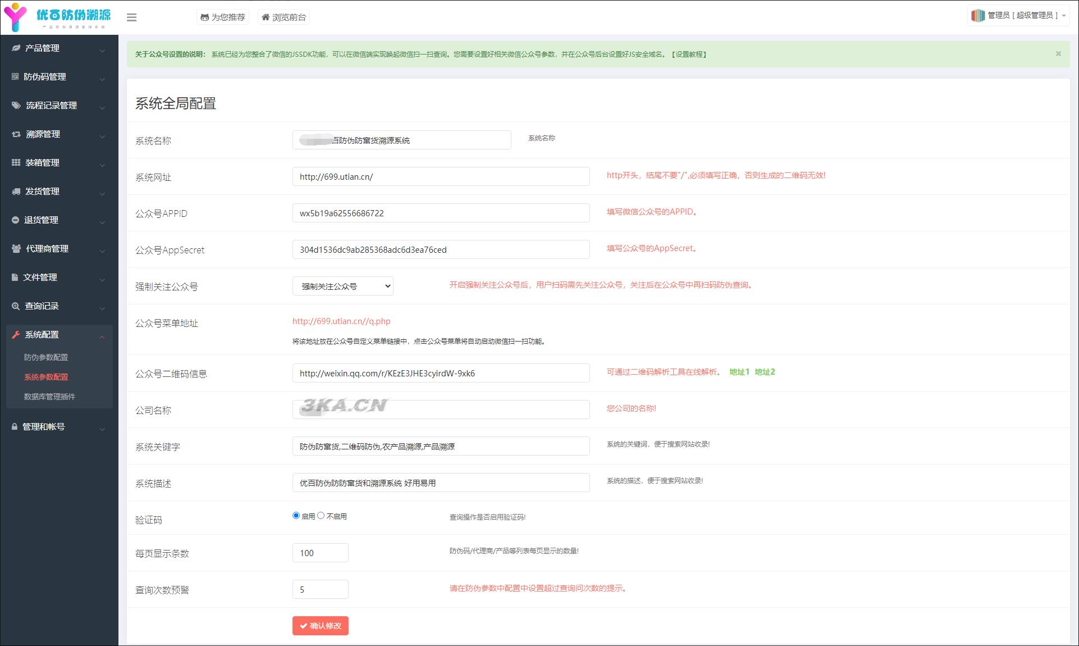This screenshot has height=646, width=1079.
Task: Open the 地址1 QR parser link
Action: pos(739,372)
